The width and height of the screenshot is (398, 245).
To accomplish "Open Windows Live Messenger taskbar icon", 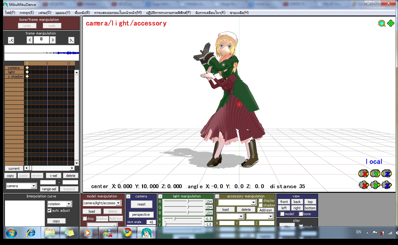I will pyautogui.click(x=108, y=233).
